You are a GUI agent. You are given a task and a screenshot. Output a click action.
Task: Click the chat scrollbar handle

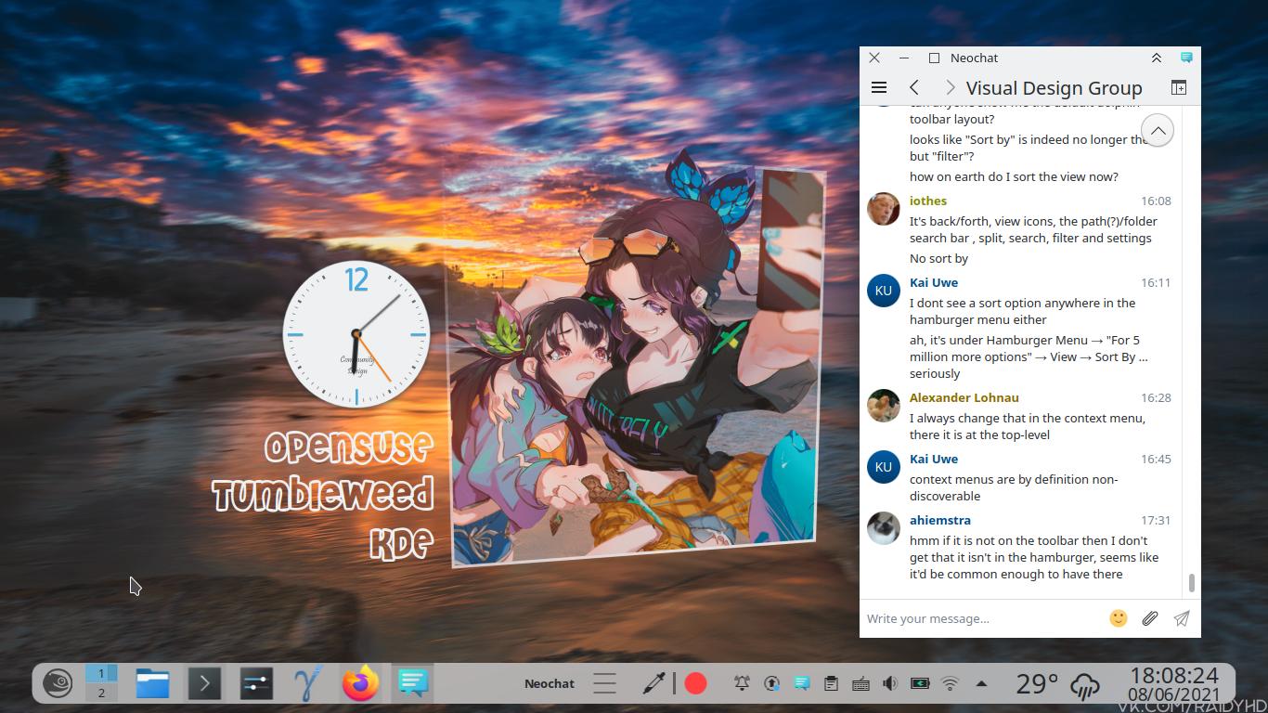point(1191,583)
